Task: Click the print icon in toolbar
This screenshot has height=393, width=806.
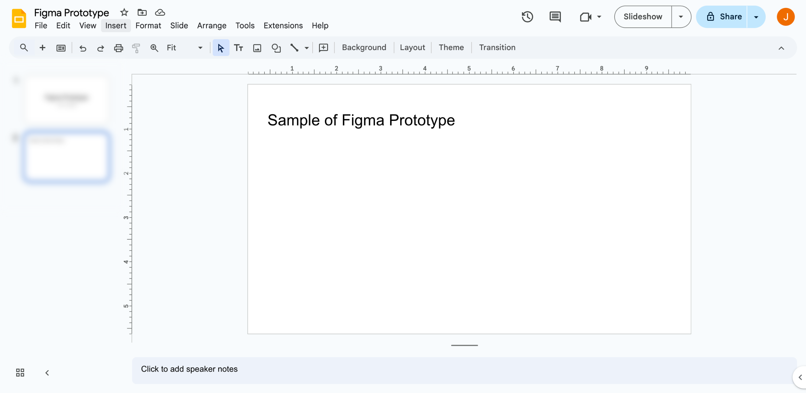Action: (118, 48)
